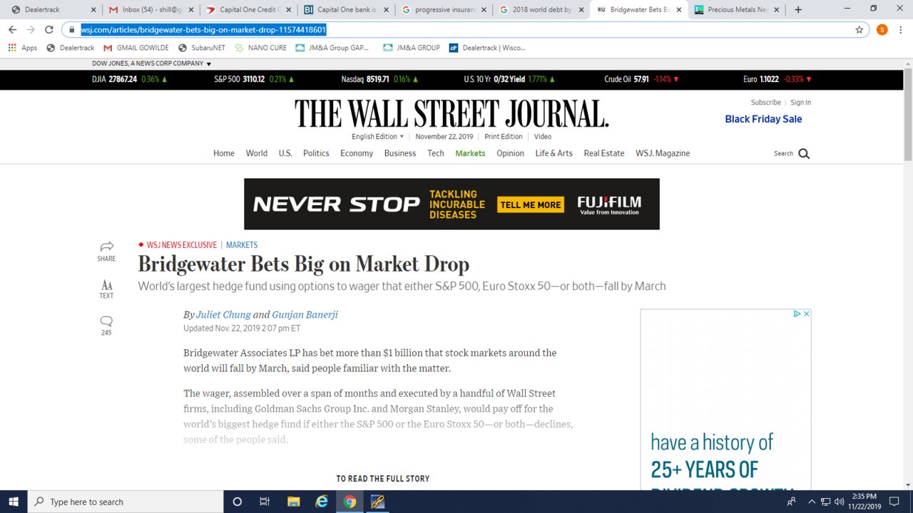Open the Chrome taskbar icon
This screenshot has width=913, height=513.
pyautogui.click(x=350, y=502)
